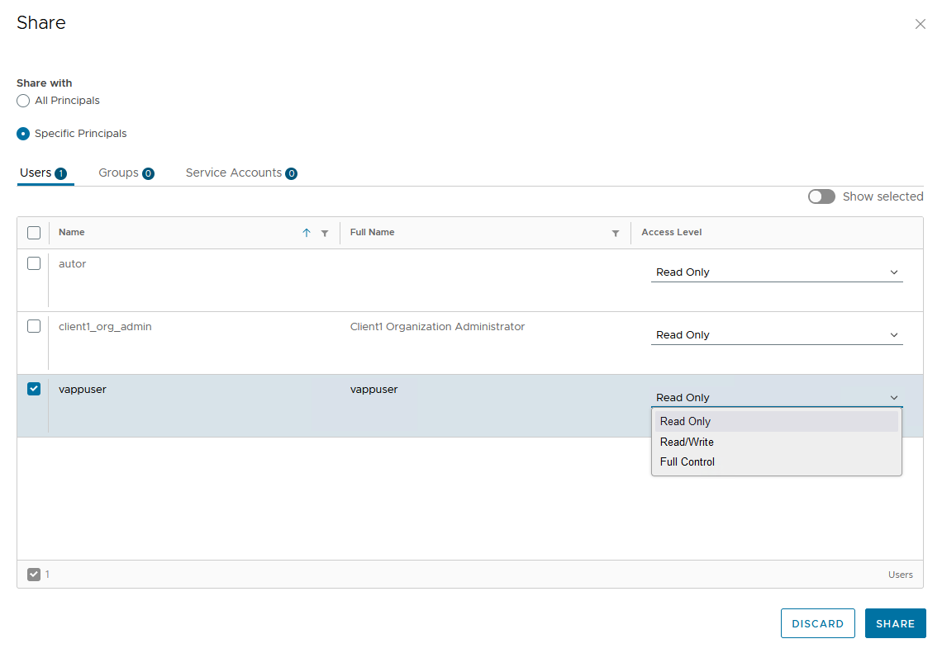The height and width of the screenshot is (653, 942).
Task: Switch to the Groups tab
Action: (126, 173)
